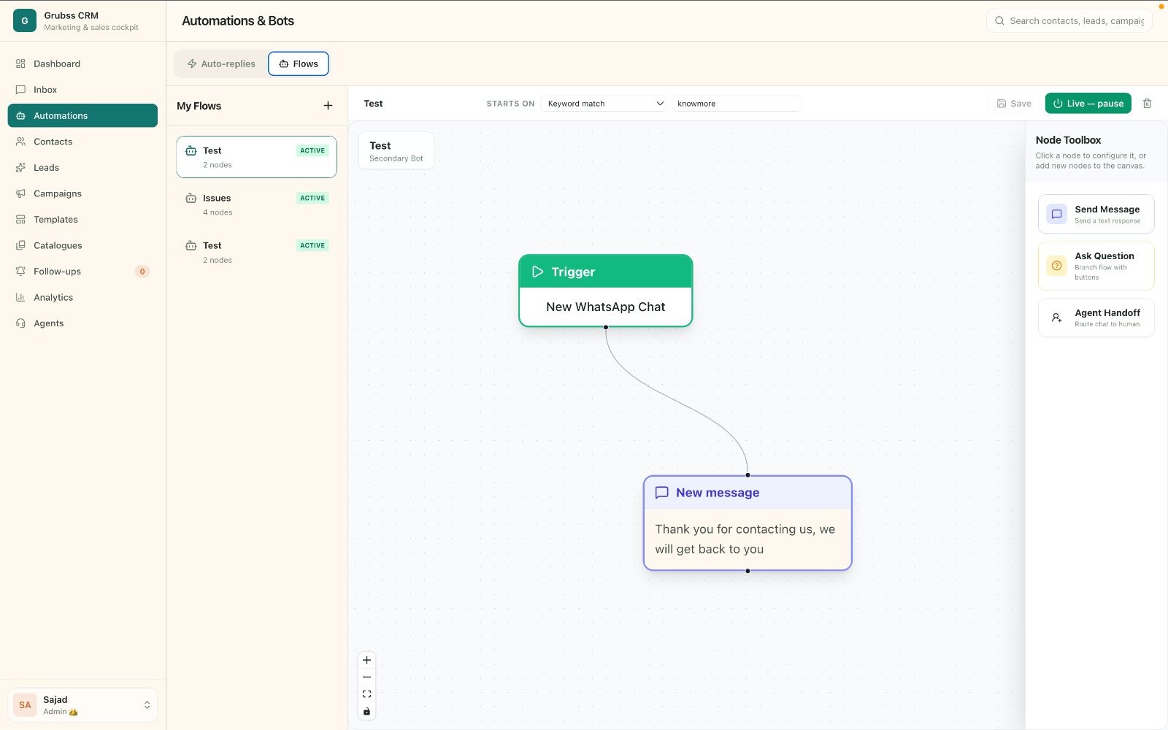Open Agents page
Viewport: 1168px width, 730px height.
[x=82, y=323]
